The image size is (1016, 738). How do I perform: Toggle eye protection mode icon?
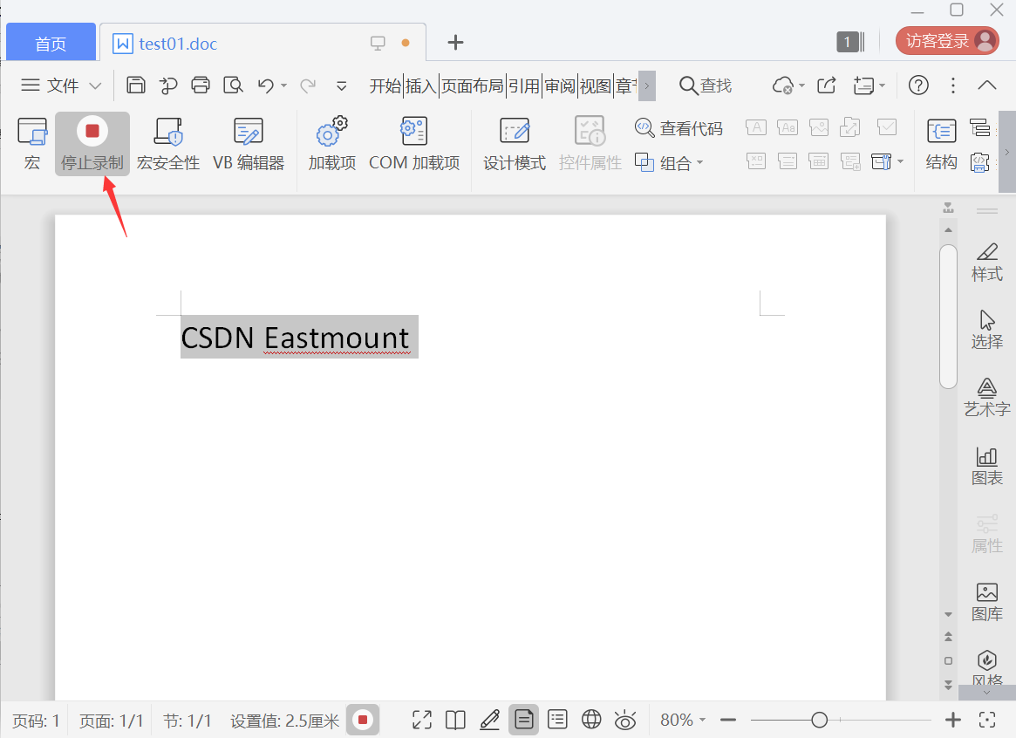(625, 720)
